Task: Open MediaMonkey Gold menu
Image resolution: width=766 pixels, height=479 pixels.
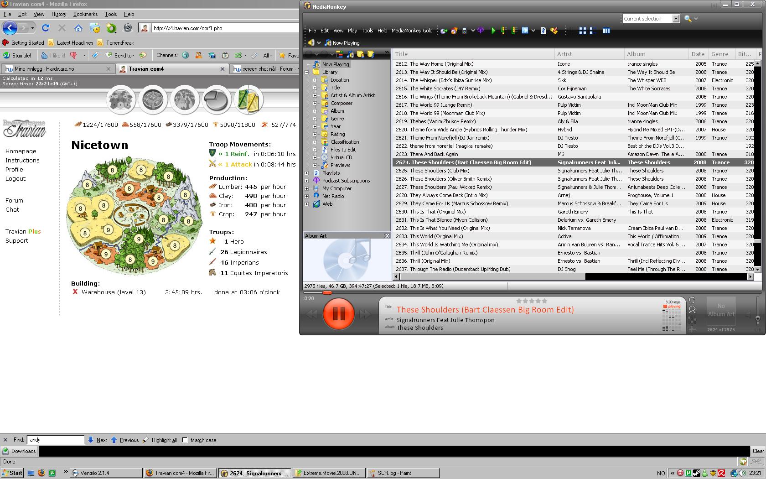Action: (x=412, y=31)
